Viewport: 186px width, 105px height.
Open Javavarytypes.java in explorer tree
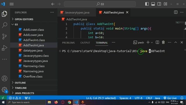click(x=34, y=61)
